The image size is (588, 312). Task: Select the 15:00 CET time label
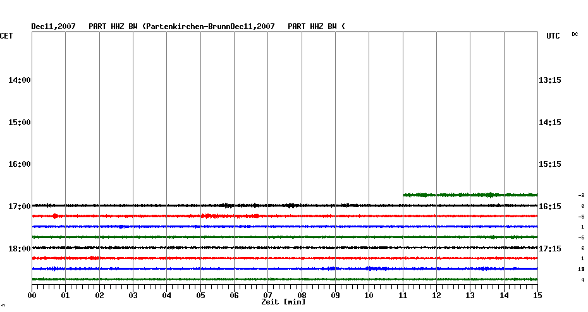tap(20, 122)
